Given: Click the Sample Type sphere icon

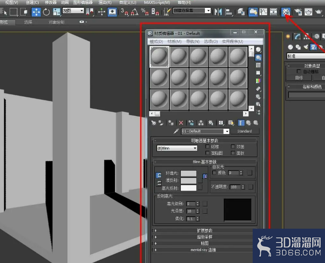Looking at the screenshot, I should click(258, 50).
